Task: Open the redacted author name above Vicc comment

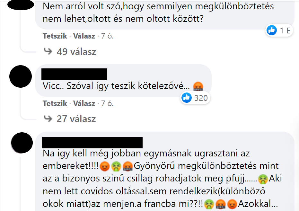Action: [75, 74]
